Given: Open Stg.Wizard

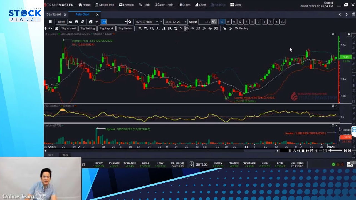Looking at the screenshot, I should [x=68, y=28].
